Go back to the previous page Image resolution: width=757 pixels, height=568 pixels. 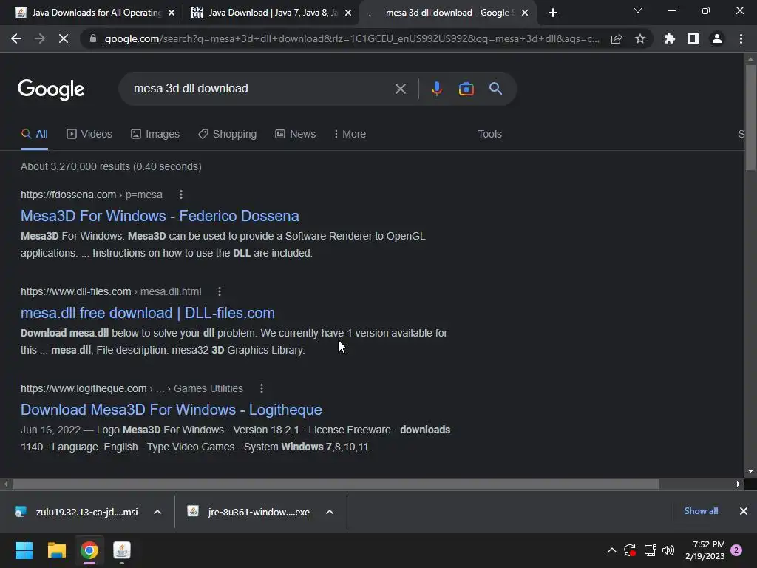(x=16, y=38)
